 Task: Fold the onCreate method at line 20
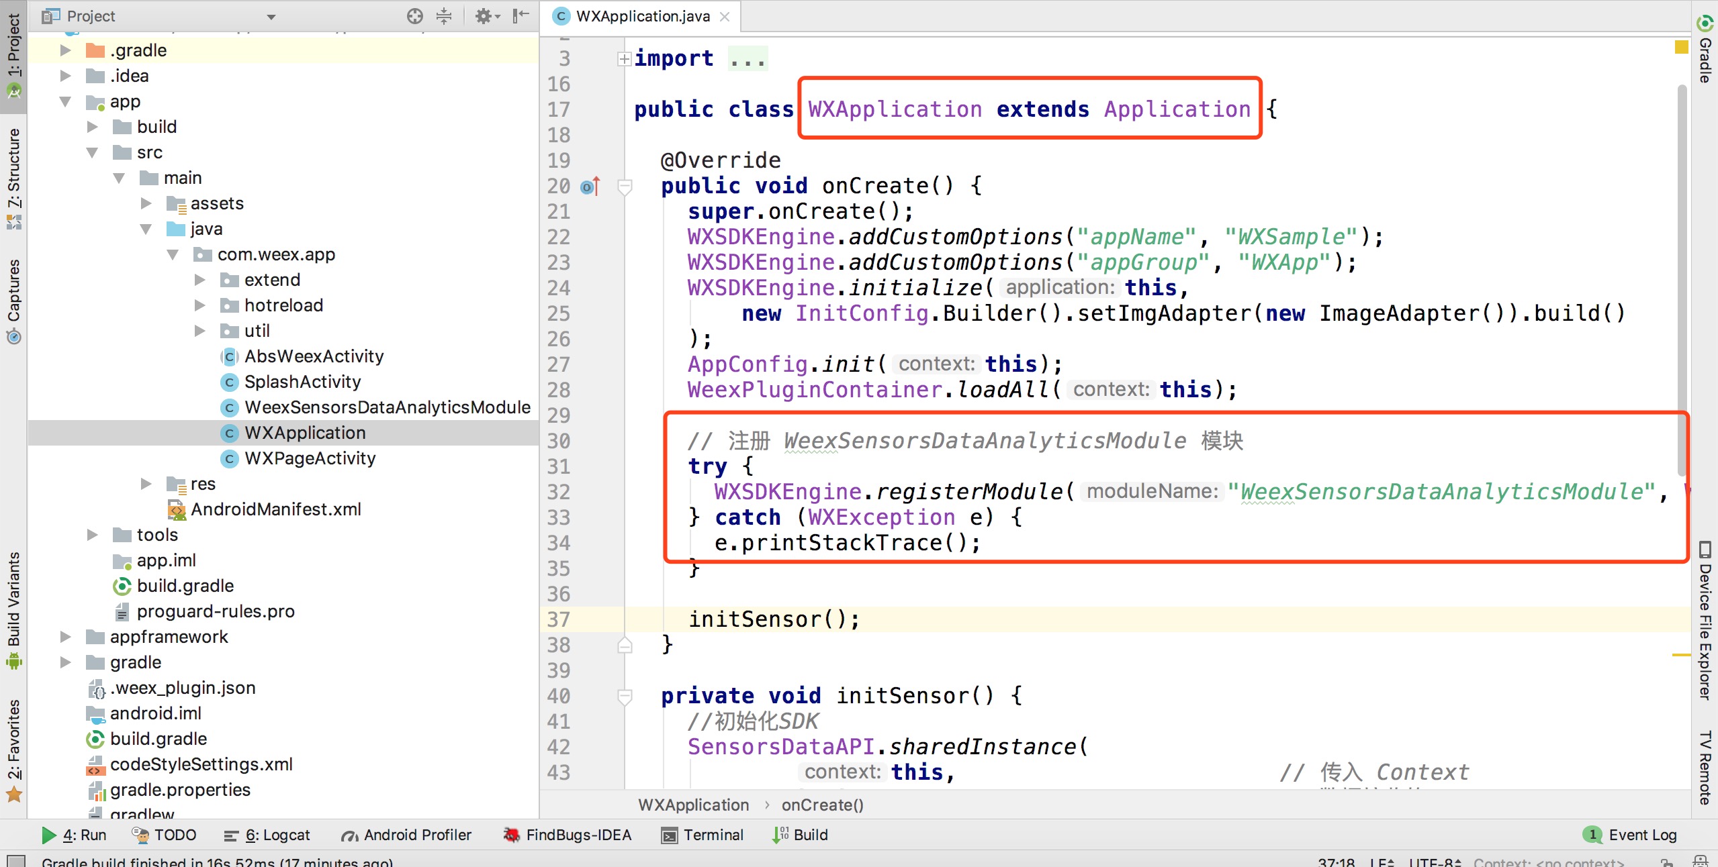click(x=625, y=187)
